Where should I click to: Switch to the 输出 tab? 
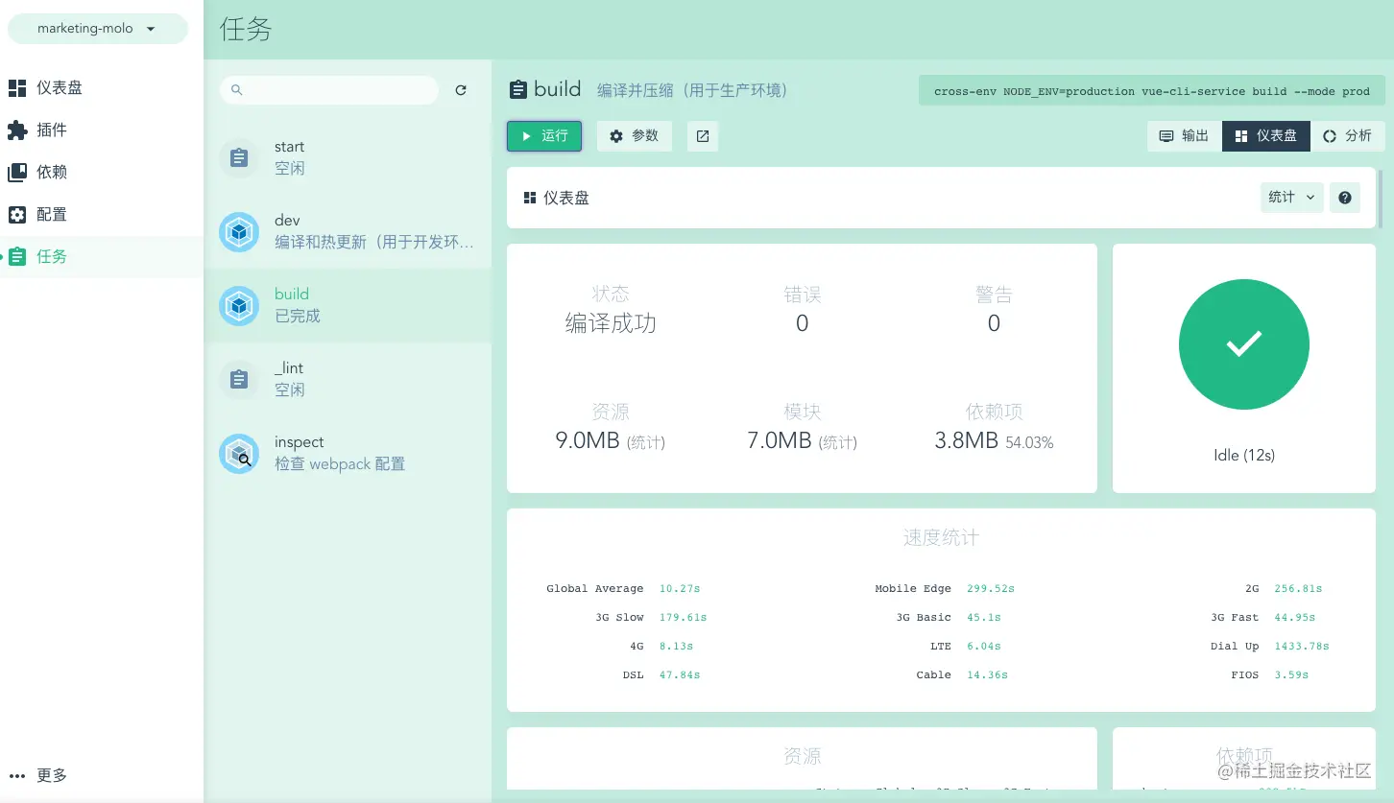coord(1185,136)
